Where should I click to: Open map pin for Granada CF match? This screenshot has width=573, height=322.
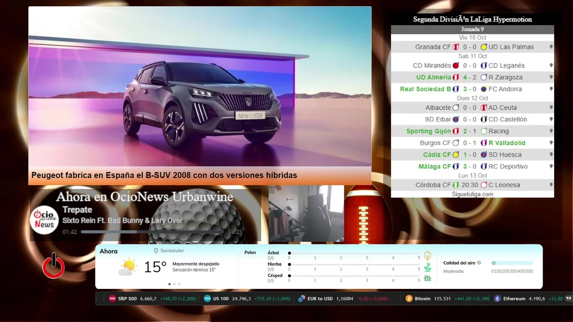tap(551, 47)
